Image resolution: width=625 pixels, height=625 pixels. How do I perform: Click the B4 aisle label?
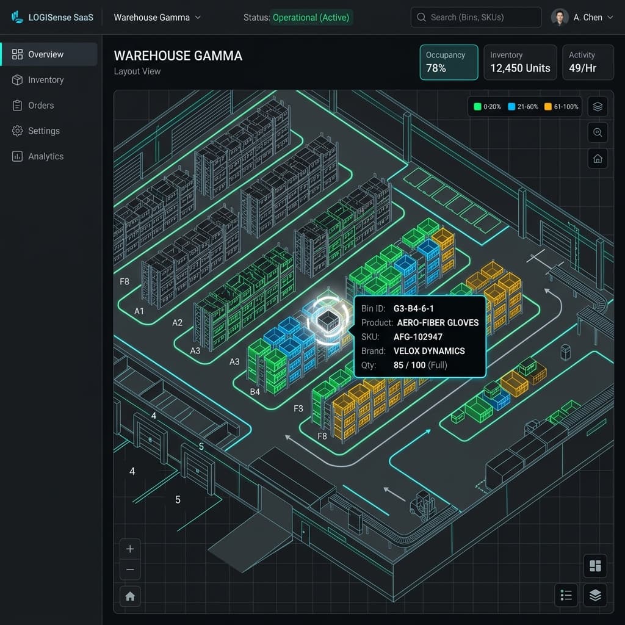pos(255,392)
